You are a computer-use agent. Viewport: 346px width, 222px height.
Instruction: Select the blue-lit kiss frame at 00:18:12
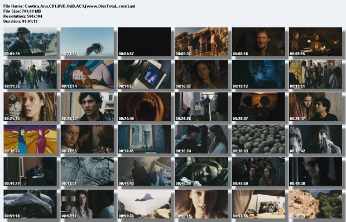(x=258, y=74)
